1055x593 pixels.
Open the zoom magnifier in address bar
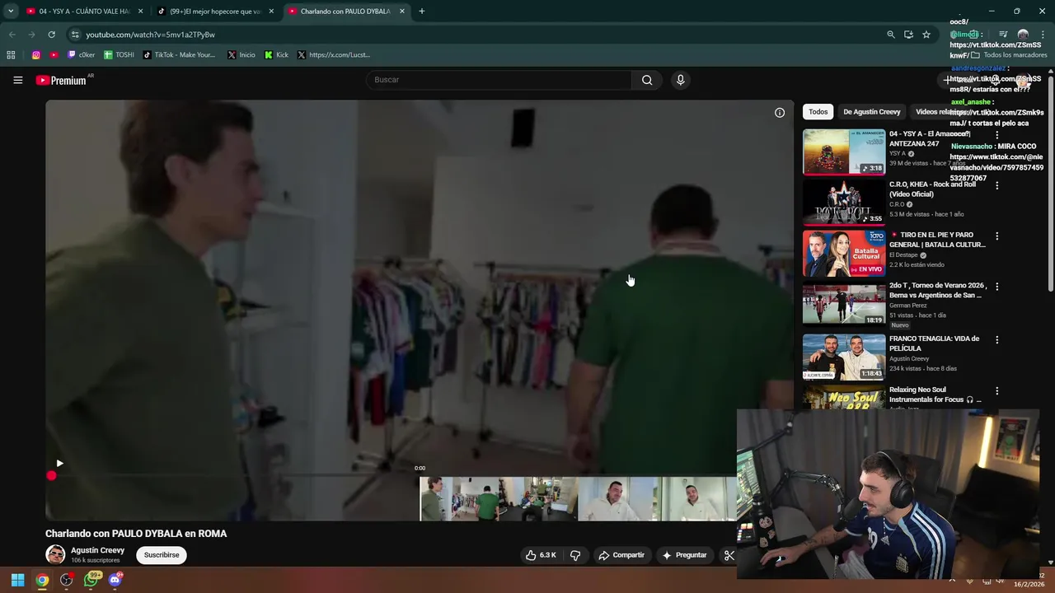click(891, 35)
